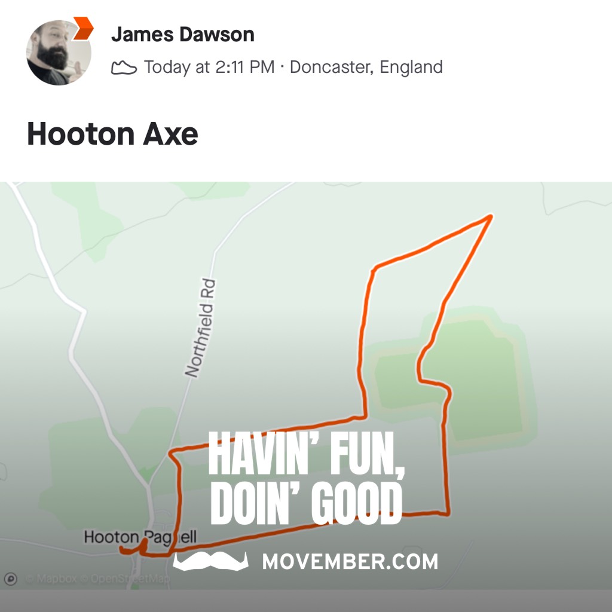
Task: Click the running shoe activity type icon
Action: [x=124, y=67]
